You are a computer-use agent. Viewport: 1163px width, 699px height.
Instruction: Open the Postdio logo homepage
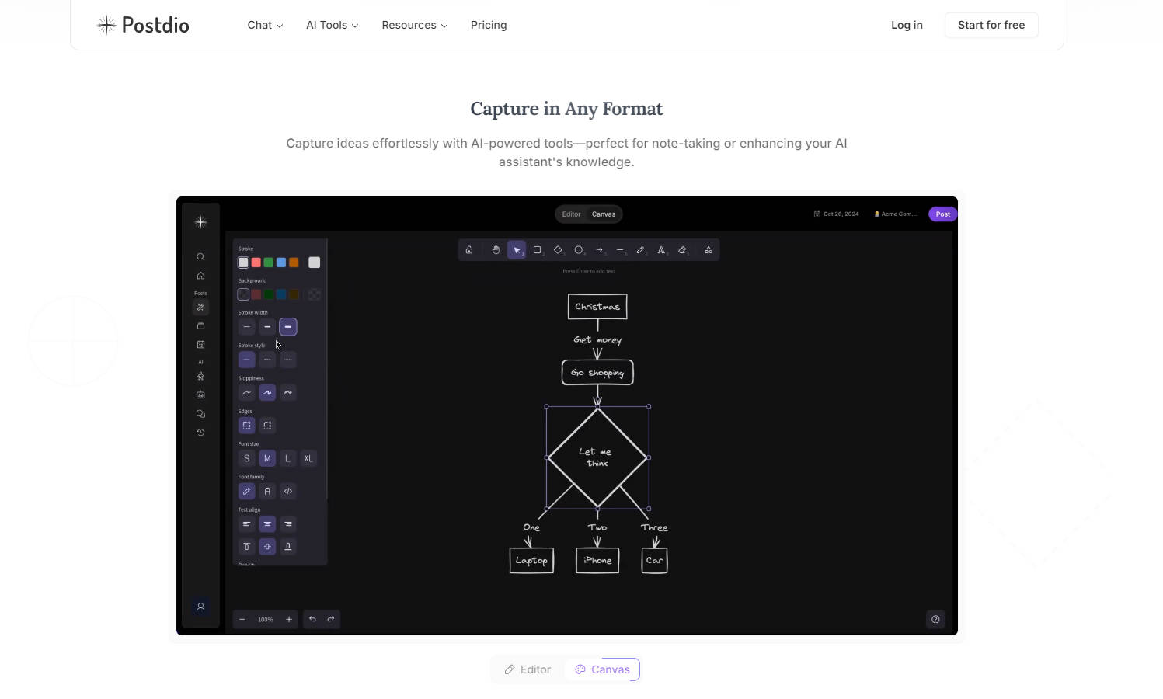pyautogui.click(x=143, y=25)
